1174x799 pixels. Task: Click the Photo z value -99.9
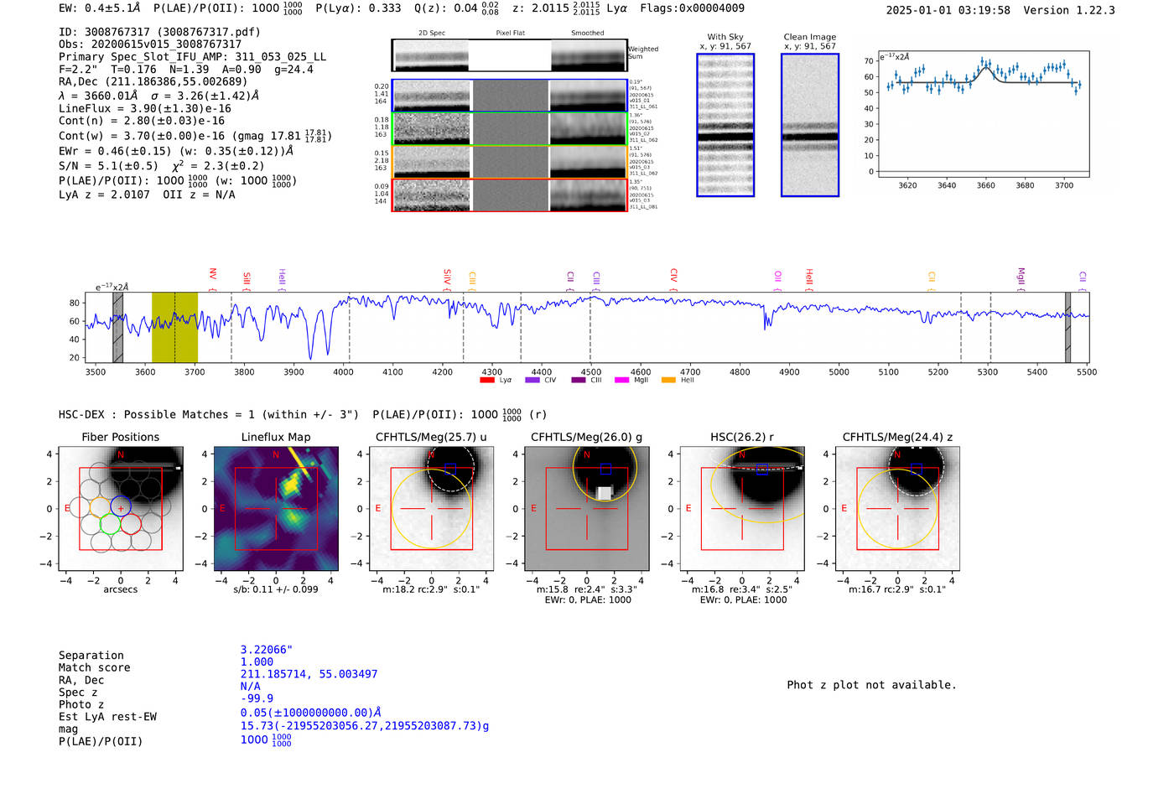(257, 698)
